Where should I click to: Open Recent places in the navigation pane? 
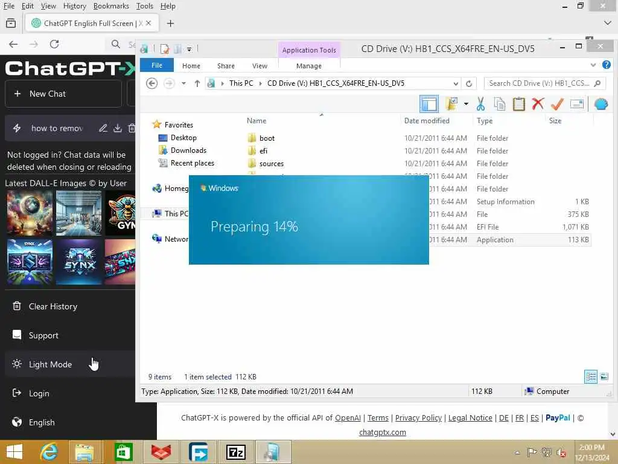click(193, 163)
